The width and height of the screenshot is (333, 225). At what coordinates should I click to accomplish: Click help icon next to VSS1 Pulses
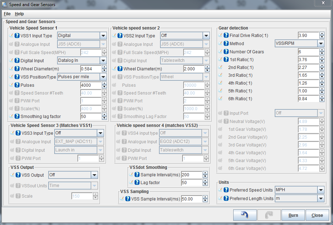tap(17, 85)
